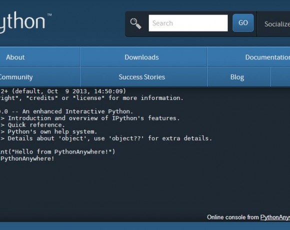This screenshot has width=290, height=230.
Task: Click the "Details about 'object'" console line
Action: (106, 138)
